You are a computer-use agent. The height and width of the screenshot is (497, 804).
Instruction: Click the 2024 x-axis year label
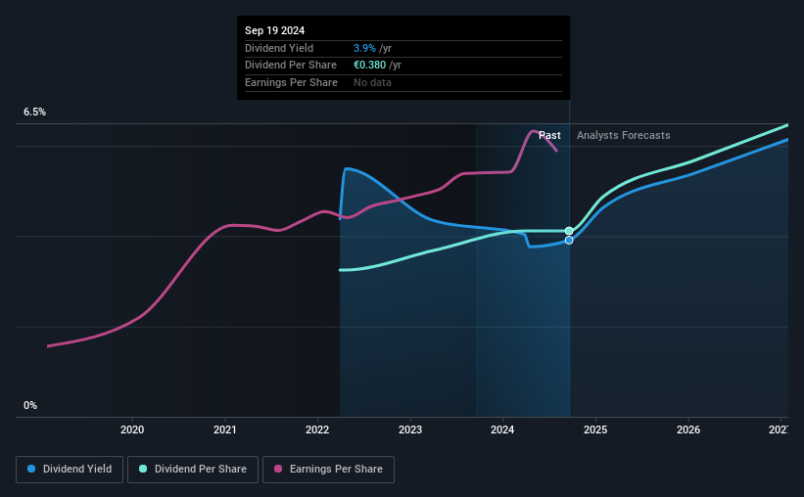tap(502, 429)
